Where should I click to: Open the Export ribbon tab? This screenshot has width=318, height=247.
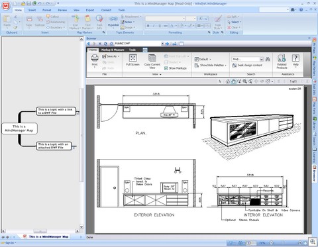pos(90,10)
